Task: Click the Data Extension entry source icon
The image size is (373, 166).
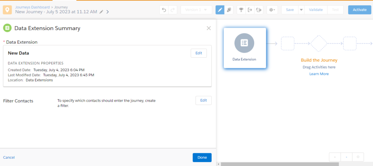Action: click(x=244, y=43)
